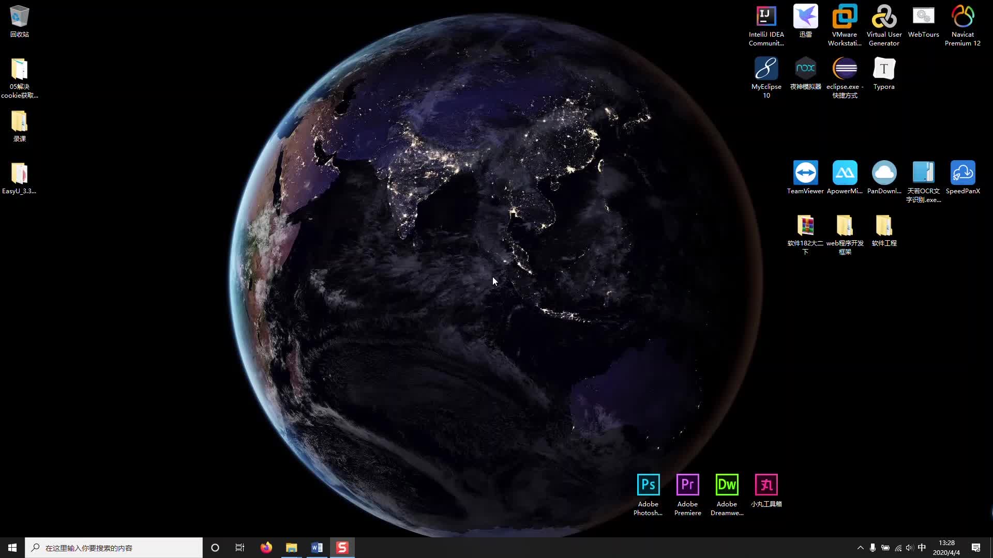993x558 pixels.
Task: Open 小丸工具箱 utility
Action: point(766,485)
